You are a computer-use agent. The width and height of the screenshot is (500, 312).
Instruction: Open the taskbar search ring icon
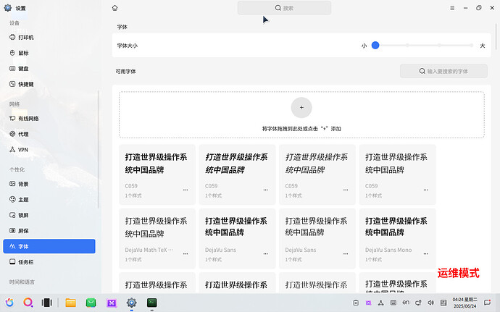(x=28, y=303)
